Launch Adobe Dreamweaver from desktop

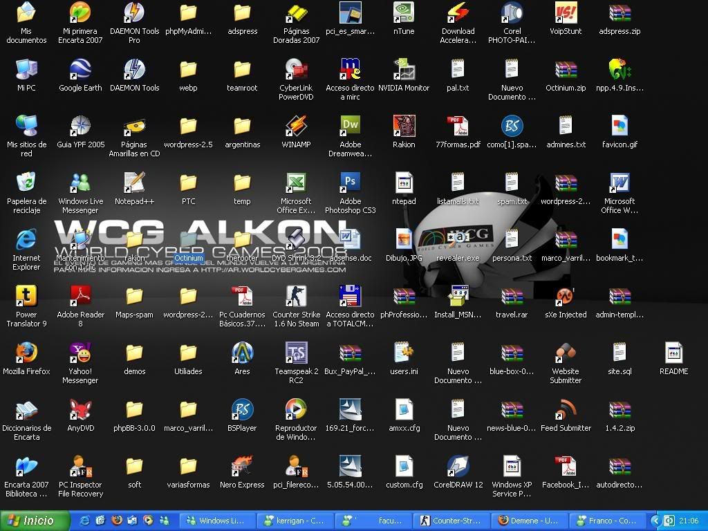[x=351, y=126]
